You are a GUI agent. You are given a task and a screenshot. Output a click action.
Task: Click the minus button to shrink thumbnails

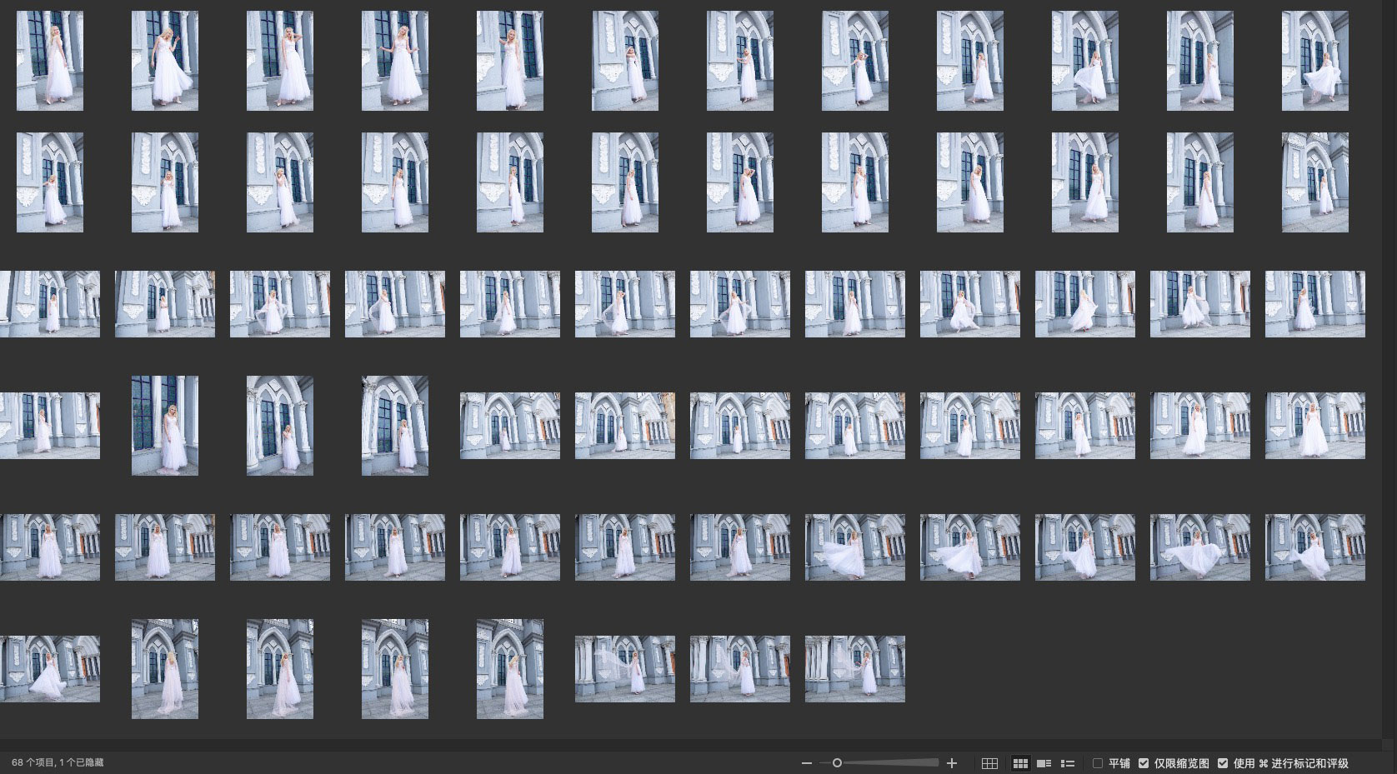(x=806, y=763)
